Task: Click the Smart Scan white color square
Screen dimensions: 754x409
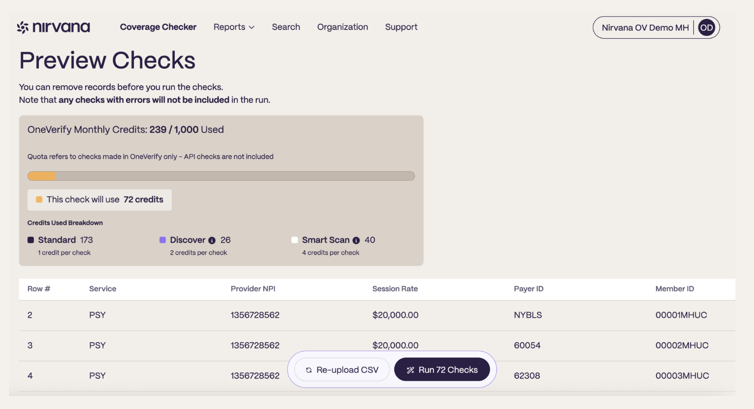Action: tap(295, 240)
